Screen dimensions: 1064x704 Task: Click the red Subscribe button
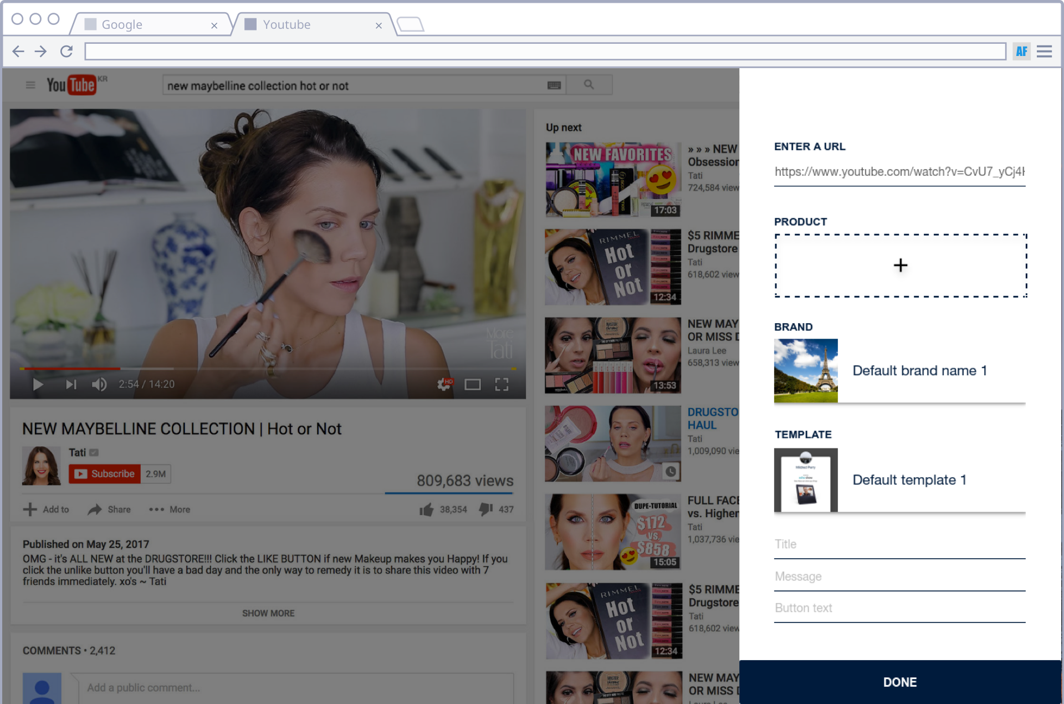[105, 474]
